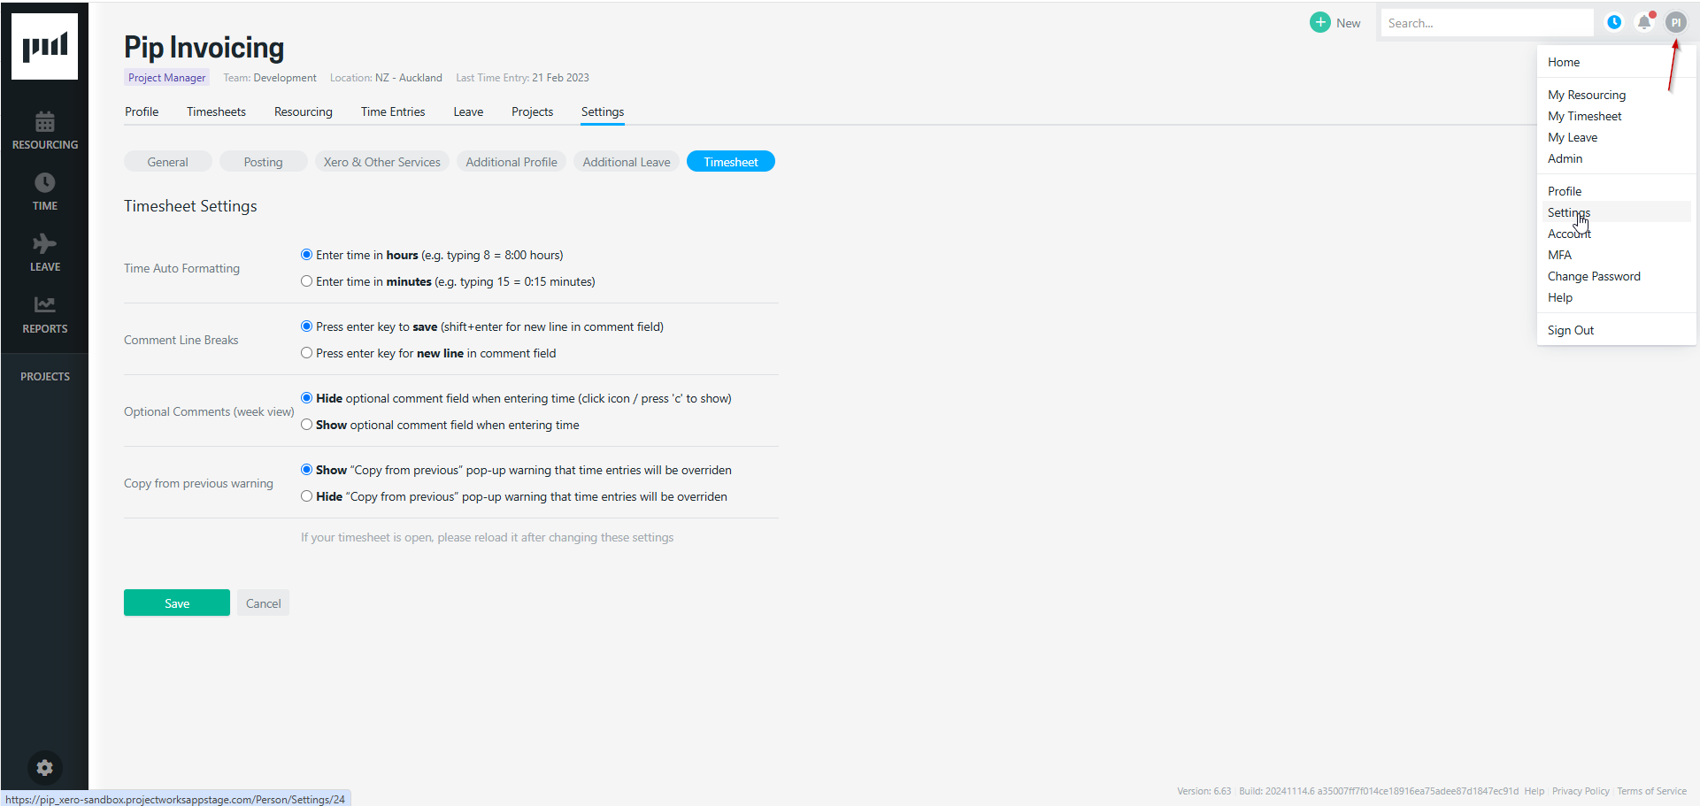Click the PI avatar in the top corner
The height and width of the screenshot is (806, 1700).
click(1676, 22)
